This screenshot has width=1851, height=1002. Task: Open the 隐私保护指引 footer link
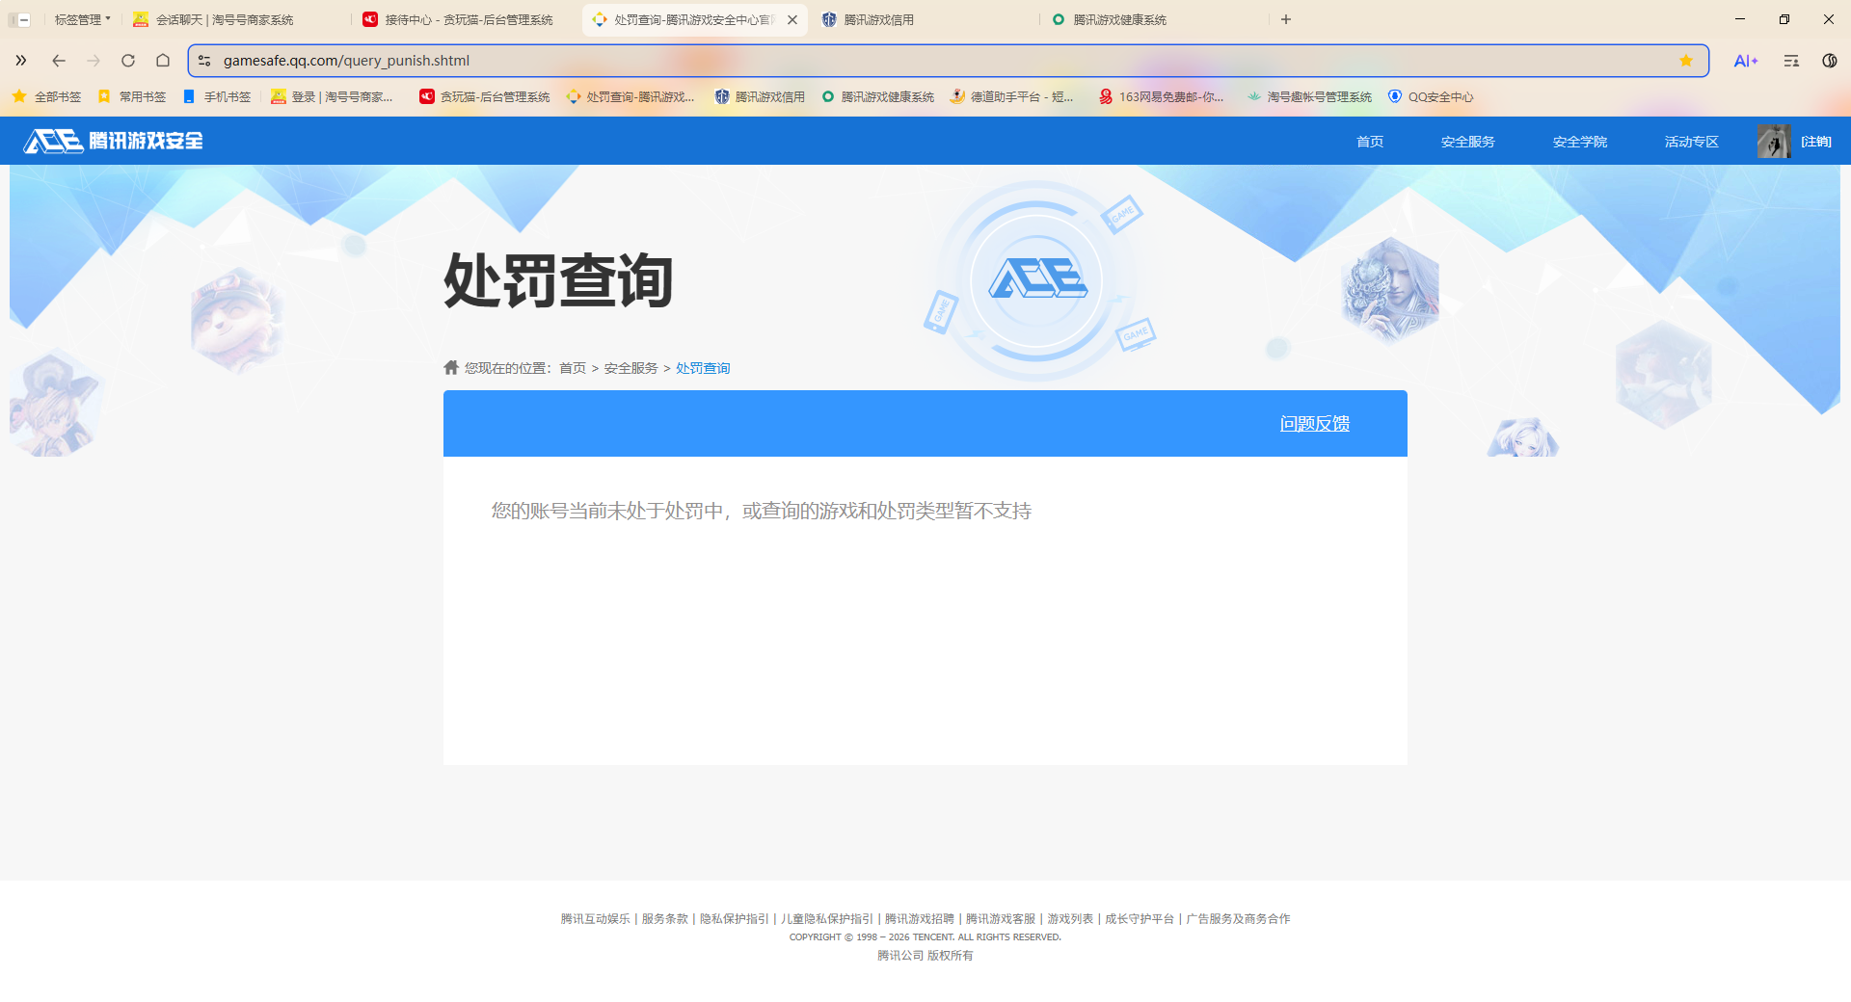point(737,918)
